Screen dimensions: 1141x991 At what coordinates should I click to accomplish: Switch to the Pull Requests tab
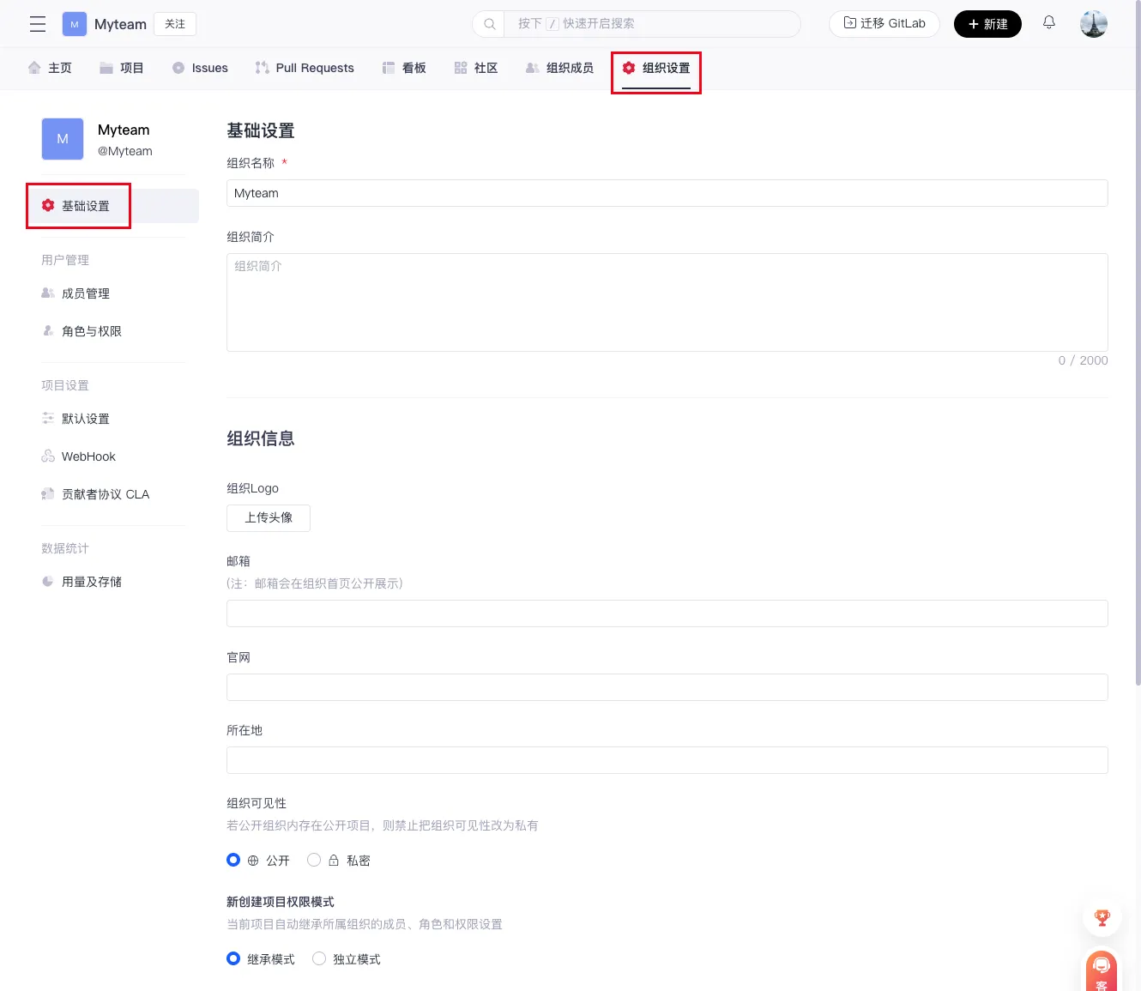coord(305,68)
